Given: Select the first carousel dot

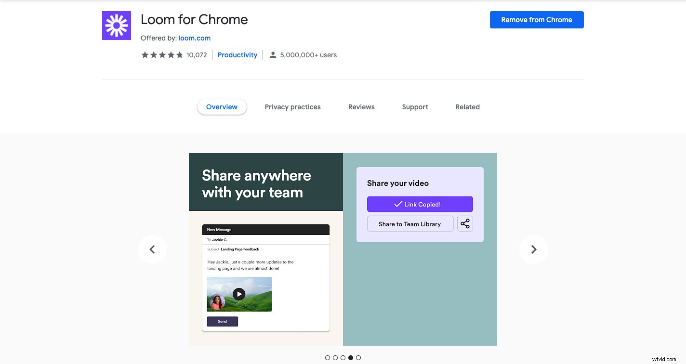Looking at the screenshot, I should point(328,358).
